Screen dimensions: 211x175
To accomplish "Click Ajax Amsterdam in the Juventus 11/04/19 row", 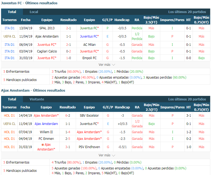I will [47, 36].
